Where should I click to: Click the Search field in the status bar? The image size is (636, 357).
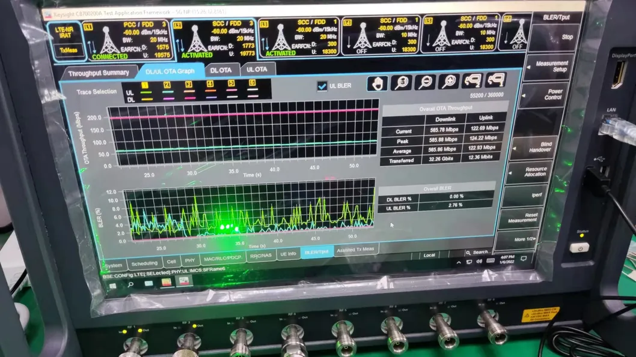point(480,252)
